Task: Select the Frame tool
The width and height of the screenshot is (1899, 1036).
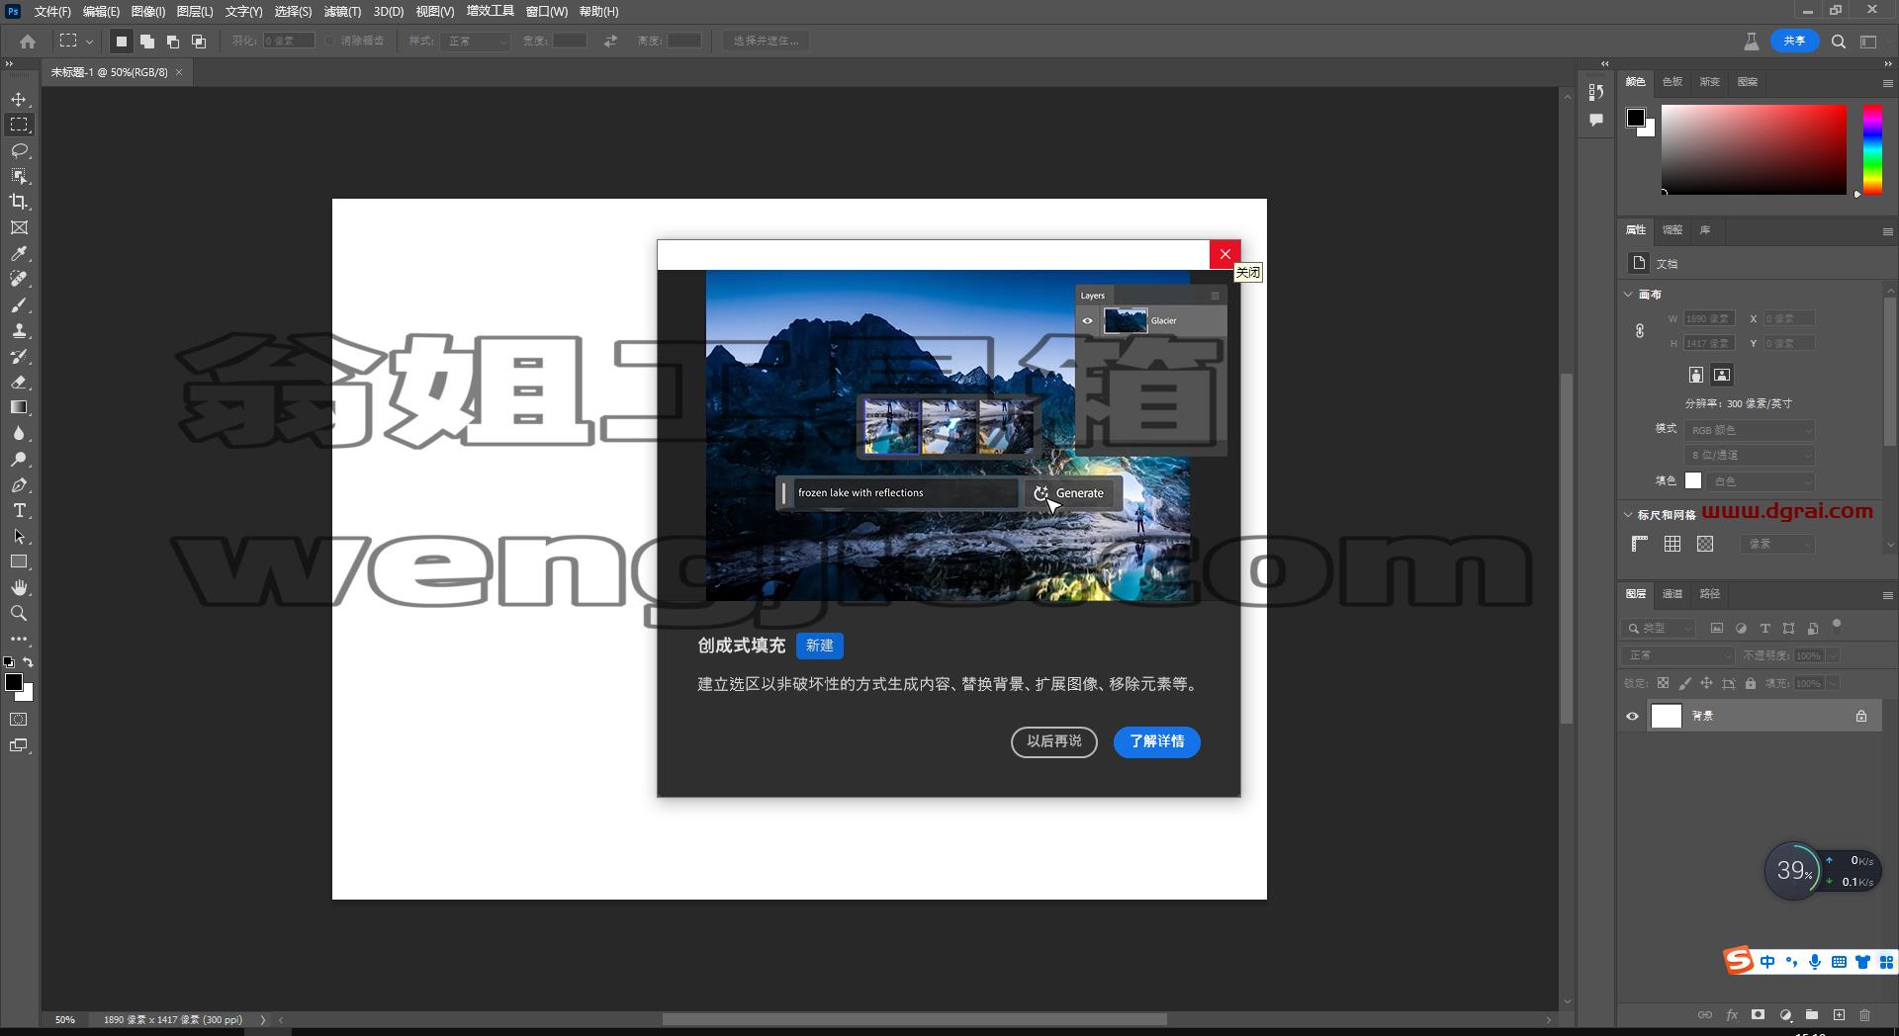Action: 19,227
